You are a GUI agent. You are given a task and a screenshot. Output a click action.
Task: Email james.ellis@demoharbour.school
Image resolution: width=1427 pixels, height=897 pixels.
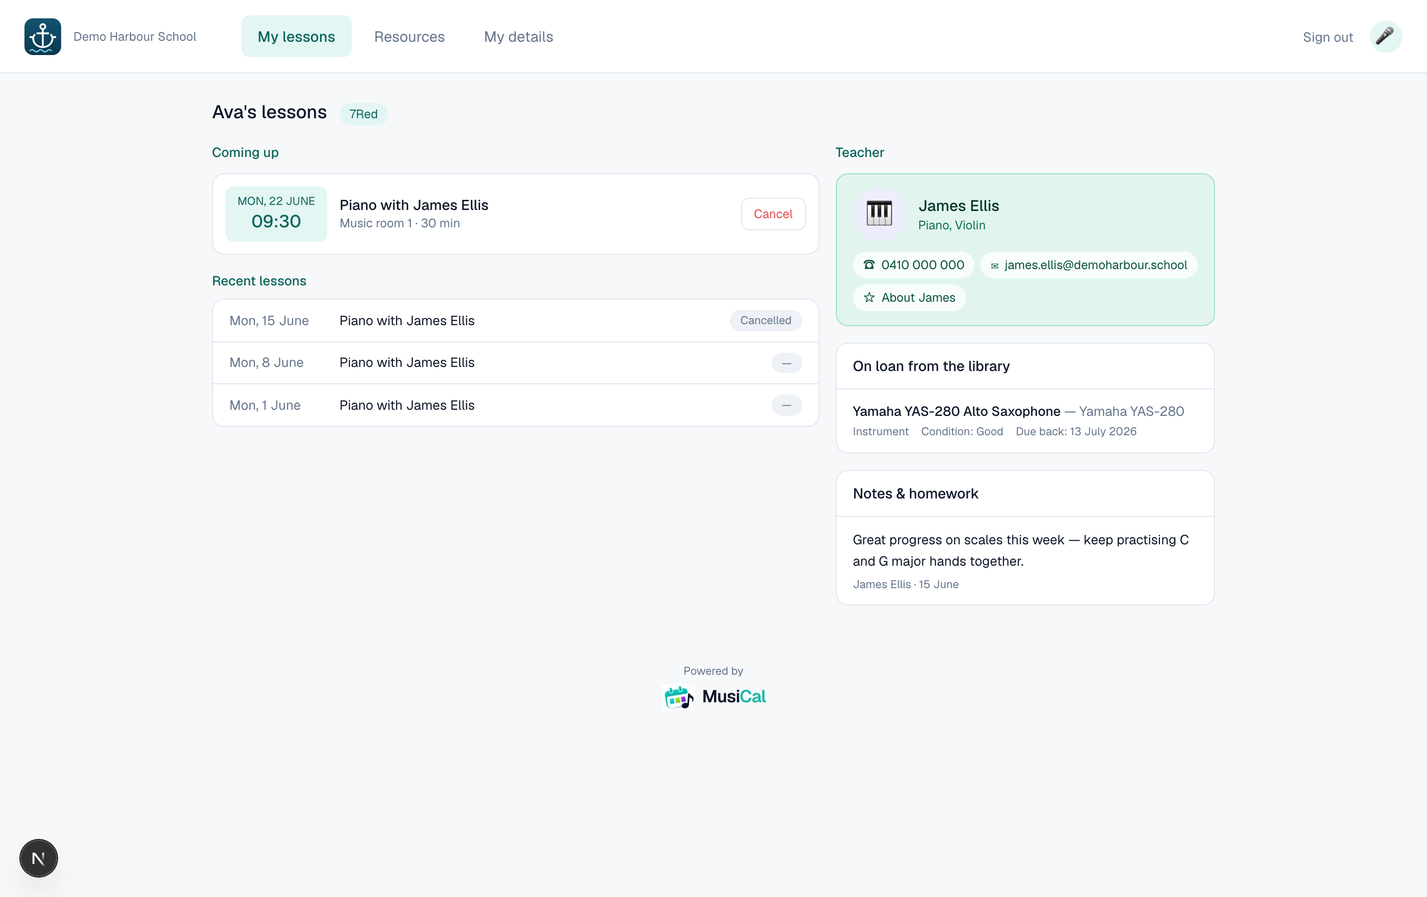click(x=1089, y=265)
